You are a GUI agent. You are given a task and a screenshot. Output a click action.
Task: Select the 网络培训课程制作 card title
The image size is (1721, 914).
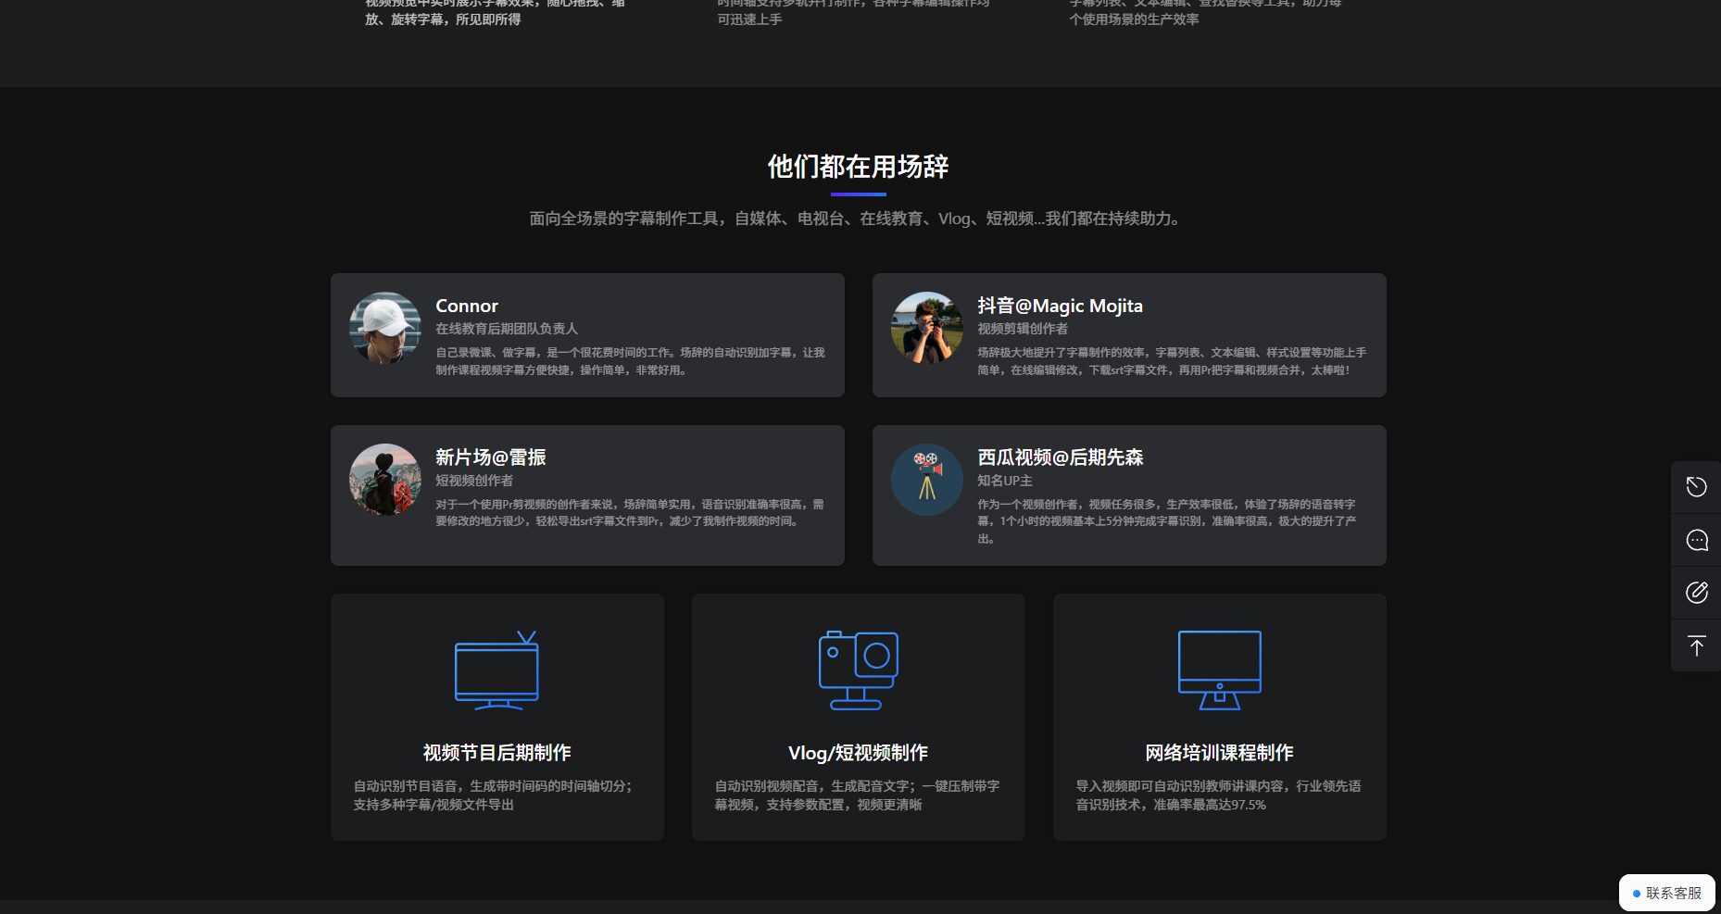click(x=1219, y=753)
